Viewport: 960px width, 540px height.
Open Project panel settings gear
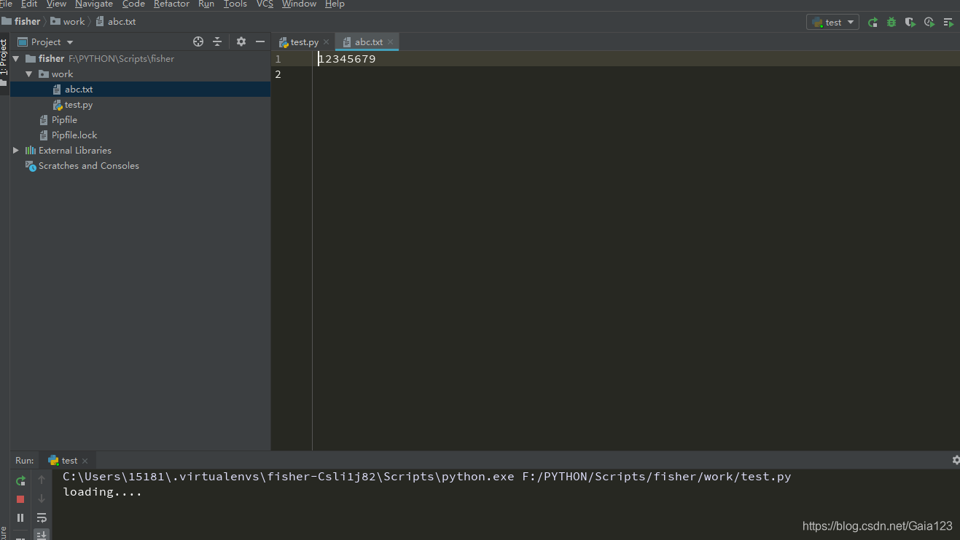click(241, 42)
